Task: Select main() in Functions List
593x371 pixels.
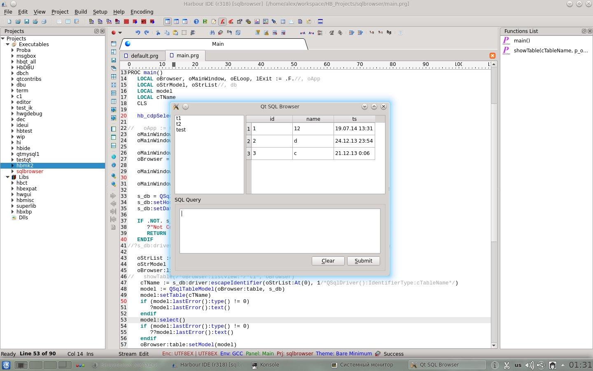Action: [x=522, y=40]
